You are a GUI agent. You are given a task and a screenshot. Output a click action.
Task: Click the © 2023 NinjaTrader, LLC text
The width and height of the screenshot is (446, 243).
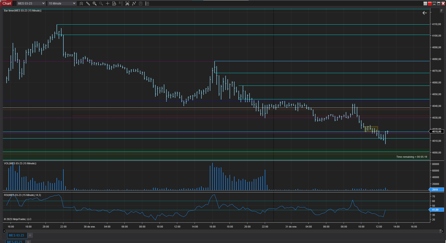pos(17,219)
